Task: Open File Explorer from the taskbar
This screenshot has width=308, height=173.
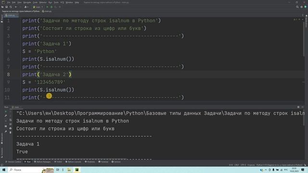Action: [x=69, y=170]
